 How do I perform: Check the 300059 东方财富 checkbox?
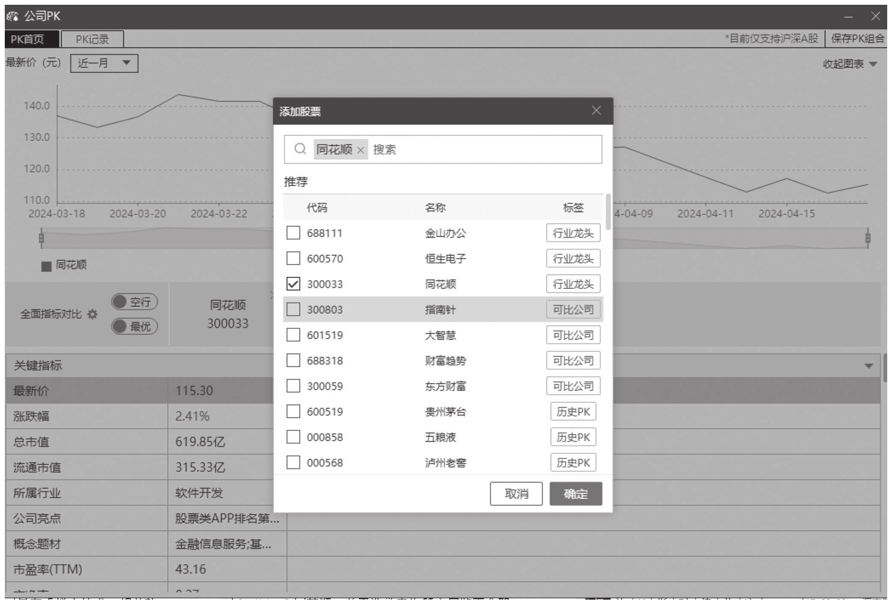click(x=293, y=386)
